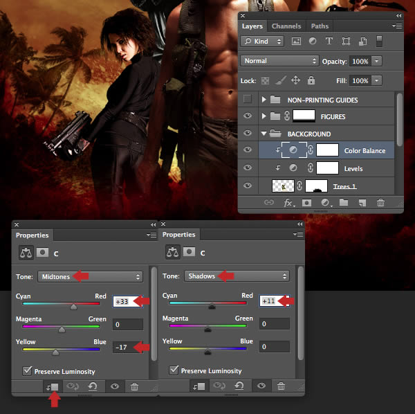Open Layers panel flyout menu
The width and height of the screenshot is (415, 414).
(397, 26)
